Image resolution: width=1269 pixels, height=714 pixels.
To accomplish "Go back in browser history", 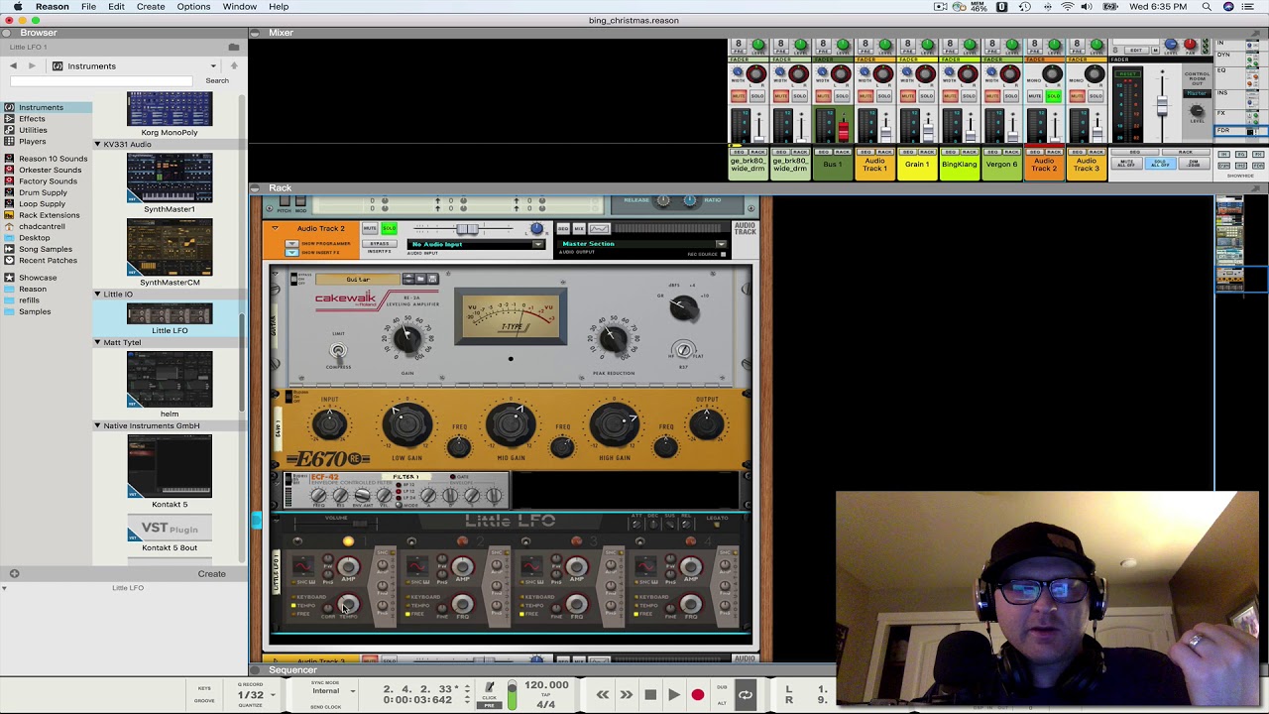I will pos(13,66).
